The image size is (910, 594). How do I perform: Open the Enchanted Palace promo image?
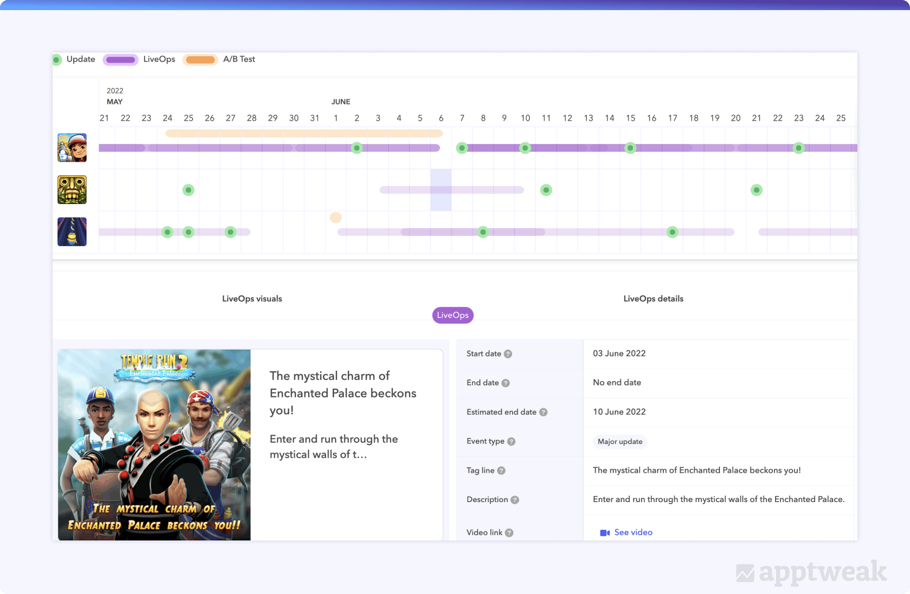tap(154, 444)
